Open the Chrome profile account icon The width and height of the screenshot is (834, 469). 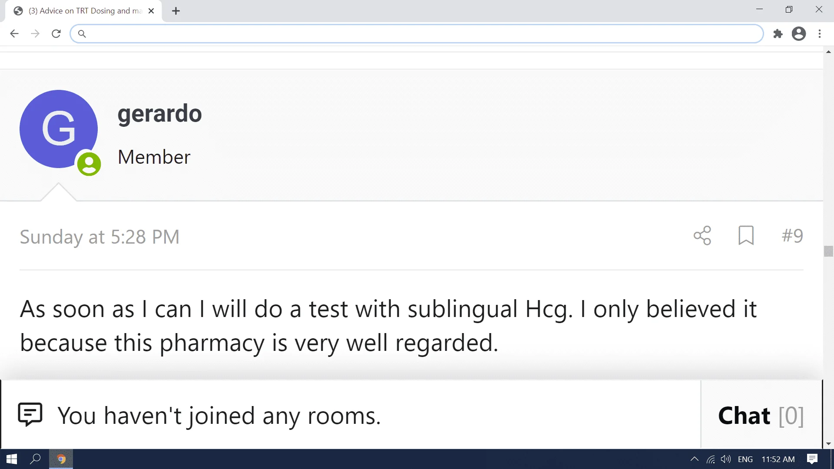(798, 34)
